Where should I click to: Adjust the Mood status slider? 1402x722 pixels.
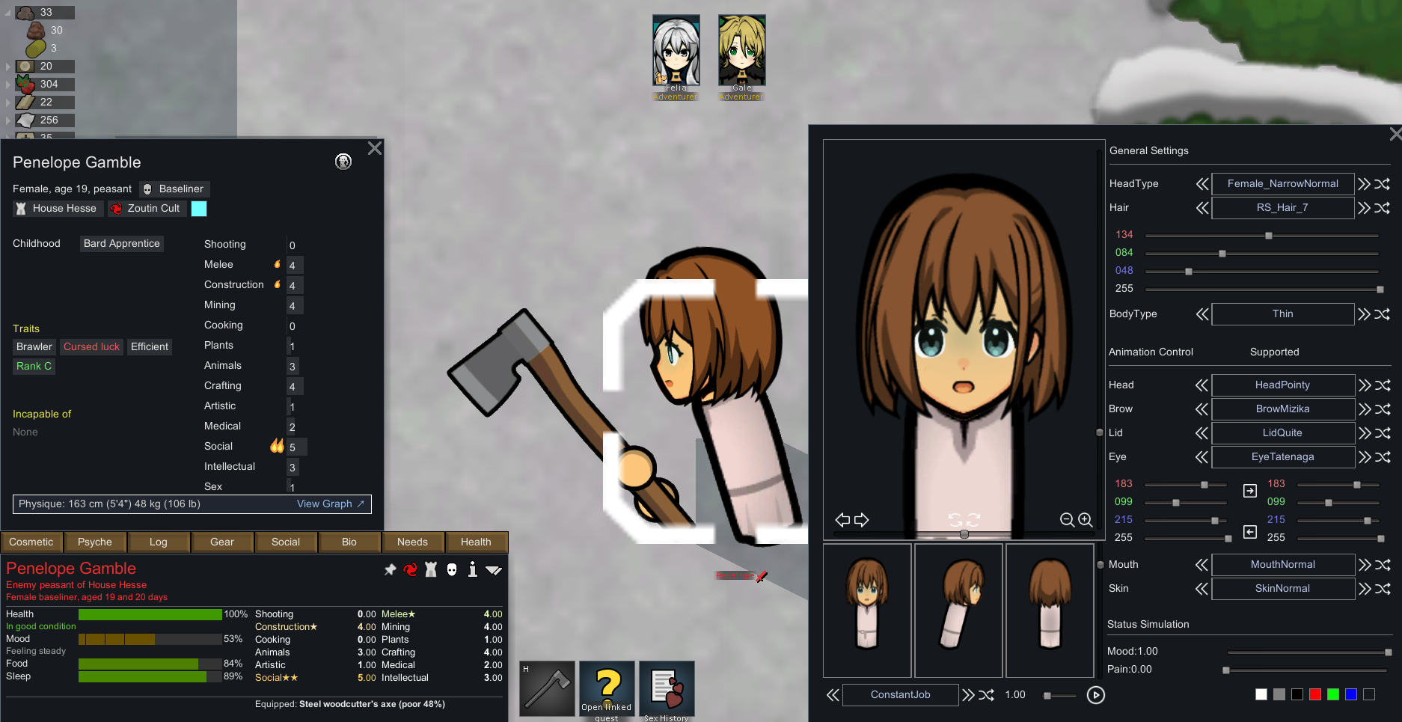coord(1309,652)
